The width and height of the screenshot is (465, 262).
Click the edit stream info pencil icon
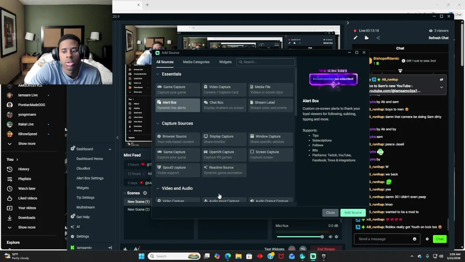(x=356, y=38)
